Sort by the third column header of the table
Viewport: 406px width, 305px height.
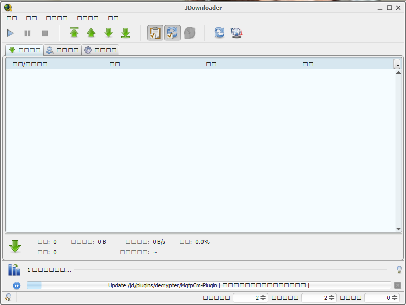(249, 64)
